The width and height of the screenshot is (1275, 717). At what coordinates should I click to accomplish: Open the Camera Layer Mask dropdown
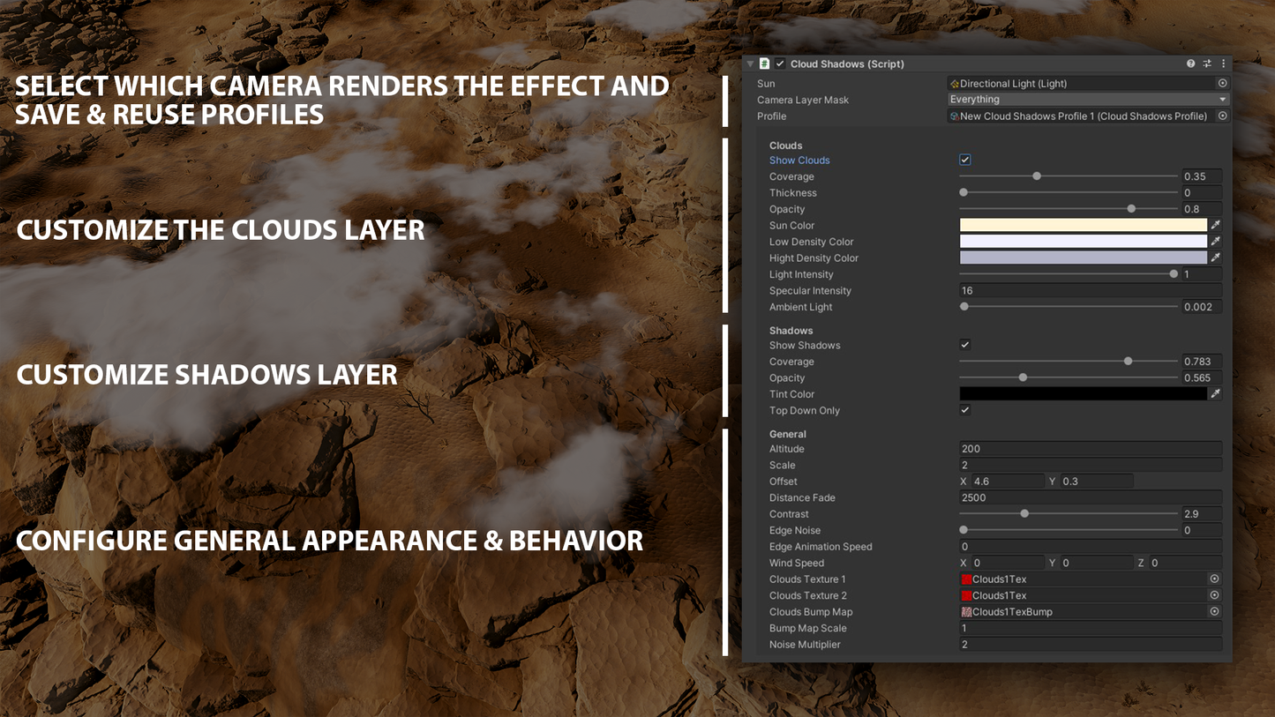pyautogui.click(x=1087, y=100)
